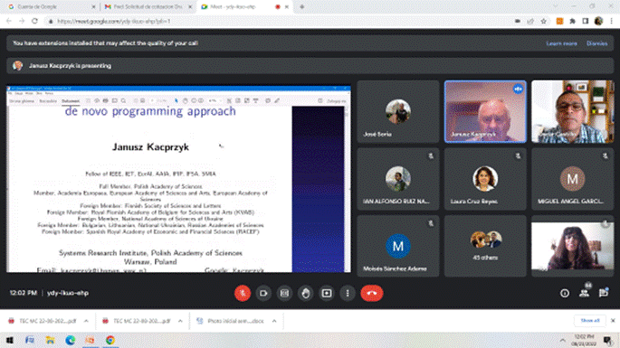The width and height of the screenshot is (620, 348).
Task: Click Show all downloads button
Action: pyautogui.click(x=590, y=320)
